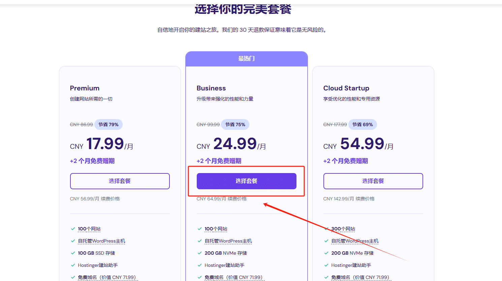
Task: Click Business's +2 个月免费赠期 text
Action: point(219,161)
